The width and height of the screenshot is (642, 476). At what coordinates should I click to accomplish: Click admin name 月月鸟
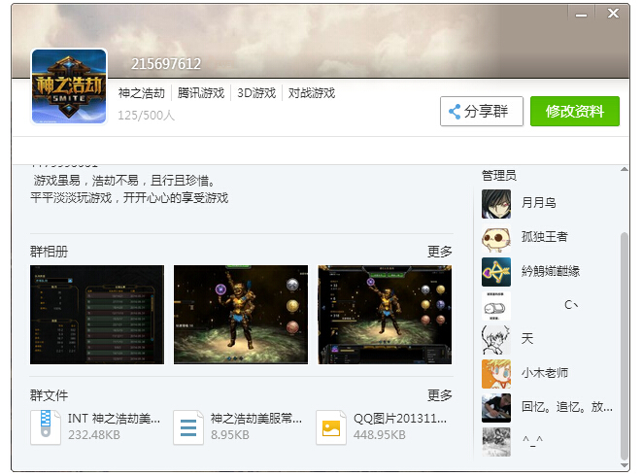click(x=538, y=202)
